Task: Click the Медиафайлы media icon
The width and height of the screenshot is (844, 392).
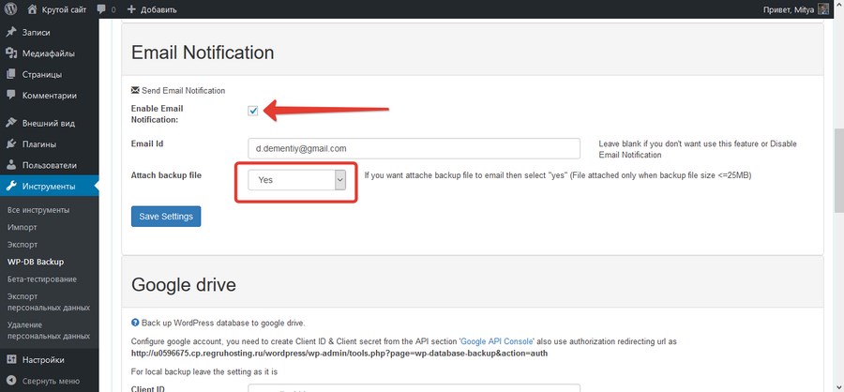Action: coord(11,53)
